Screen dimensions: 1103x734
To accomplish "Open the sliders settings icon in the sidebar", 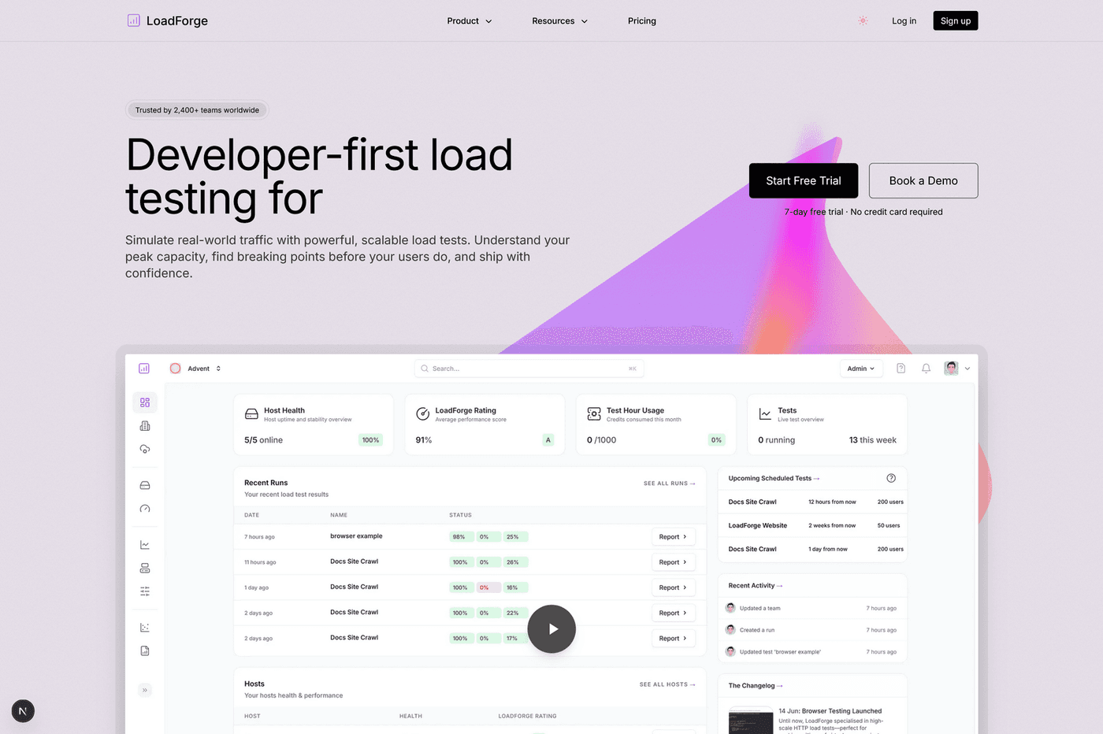I will (x=144, y=591).
